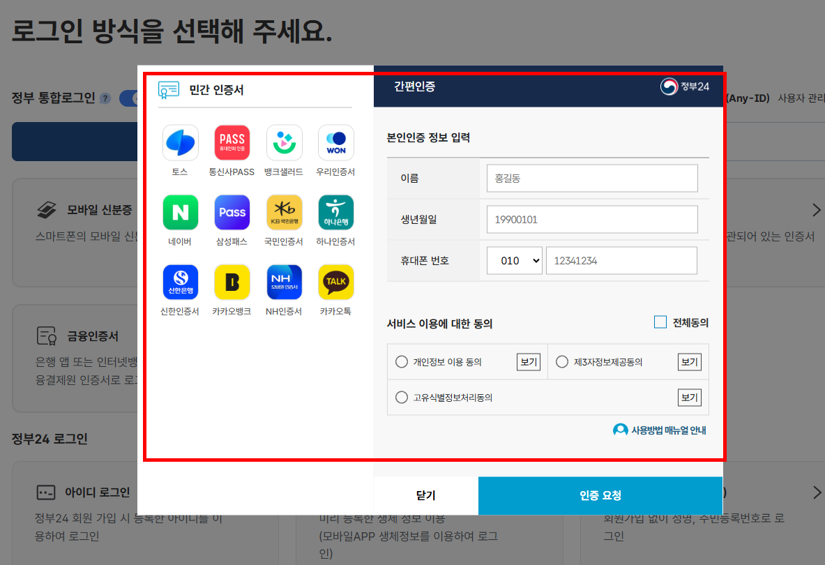Pick the 카카오톡 TALK icon
The width and height of the screenshot is (825, 565).
[335, 282]
